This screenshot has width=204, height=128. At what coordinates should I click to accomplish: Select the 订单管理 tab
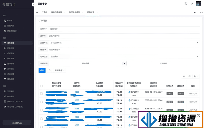click(91, 12)
